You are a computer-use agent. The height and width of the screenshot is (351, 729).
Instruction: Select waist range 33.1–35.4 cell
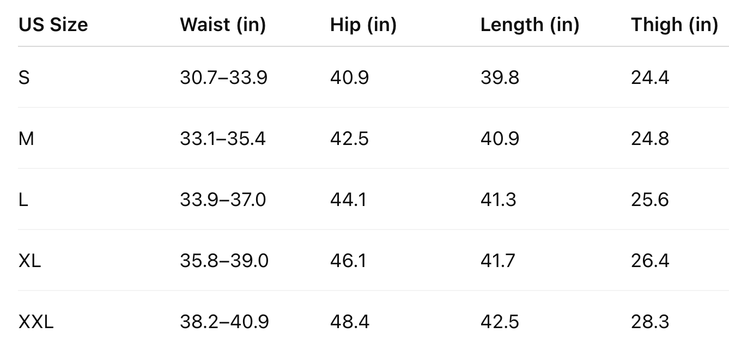point(223,138)
